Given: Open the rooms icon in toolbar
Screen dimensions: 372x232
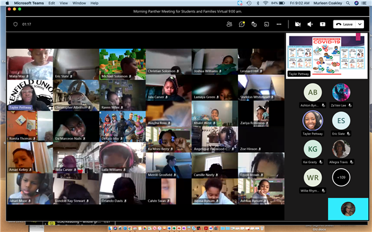Looking at the screenshot, I should (x=267, y=24).
